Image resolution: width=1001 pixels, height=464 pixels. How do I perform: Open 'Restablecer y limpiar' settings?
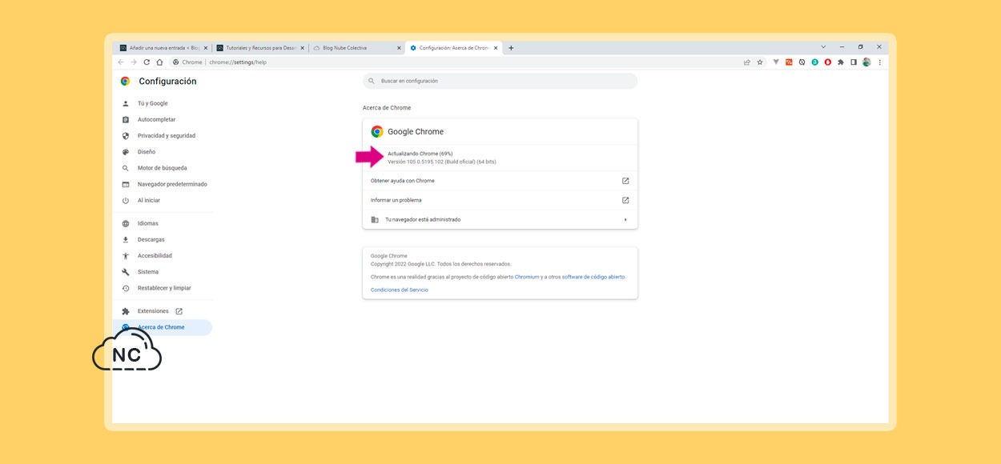163,288
